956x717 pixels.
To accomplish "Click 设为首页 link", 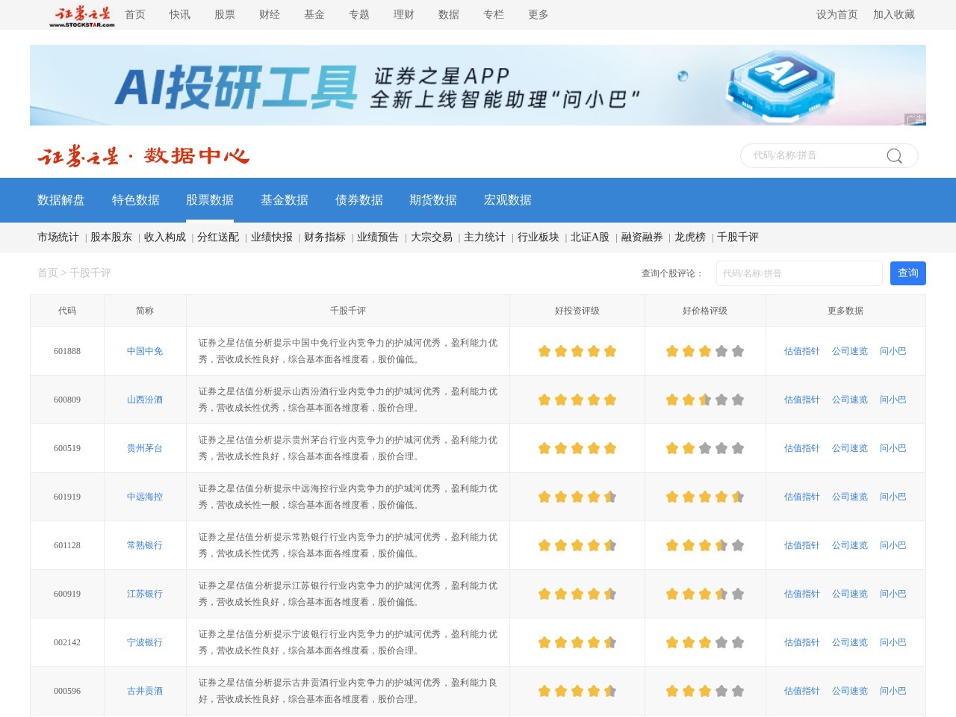I will click(x=837, y=15).
